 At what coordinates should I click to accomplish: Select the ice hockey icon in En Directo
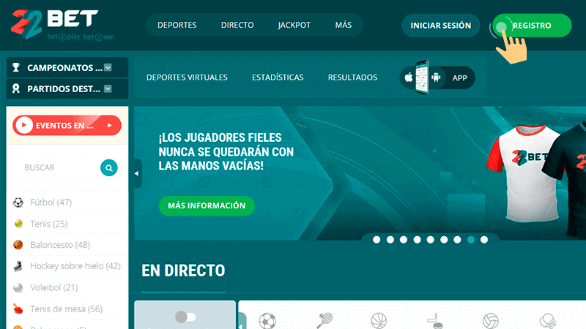(435, 320)
